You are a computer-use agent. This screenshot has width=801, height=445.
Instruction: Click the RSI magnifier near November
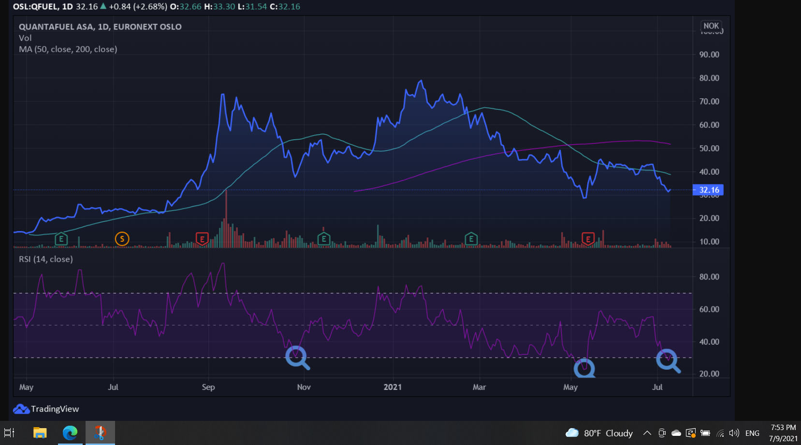pyautogui.click(x=297, y=358)
